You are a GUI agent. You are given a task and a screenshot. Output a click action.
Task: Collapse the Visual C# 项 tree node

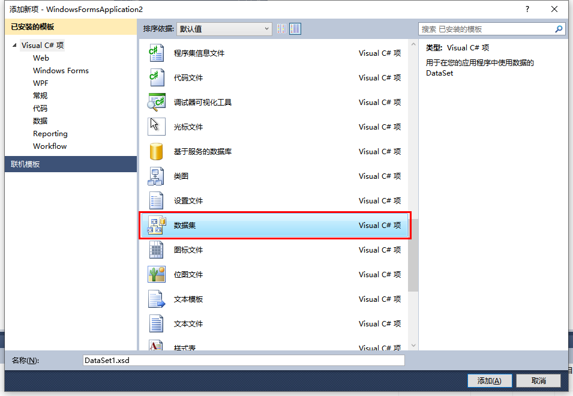point(14,44)
